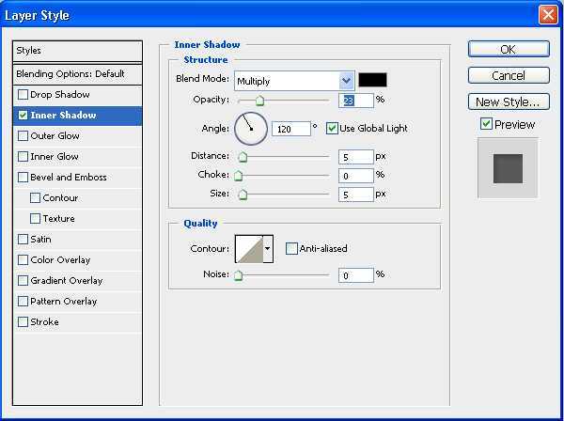Click the style preview thumbnail

pyautogui.click(x=508, y=168)
